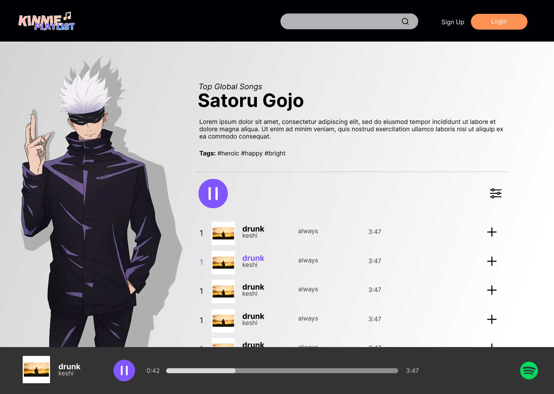Click the first row's 'drunk' title
The image size is (554, 394).
pyautogui.click(x=253, y=229)
